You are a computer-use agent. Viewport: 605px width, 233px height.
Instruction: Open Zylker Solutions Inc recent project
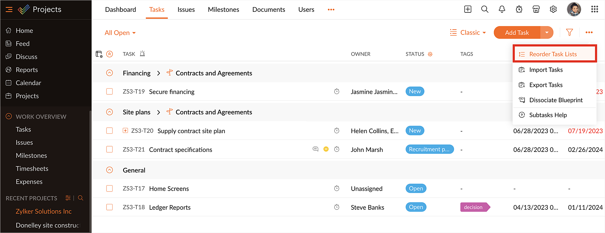pos(44,211)
